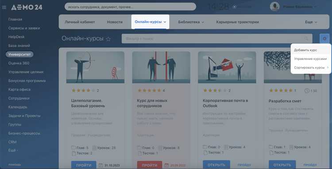
Task: Open Бизнес-процессы in sidebar
Action: 24,133
